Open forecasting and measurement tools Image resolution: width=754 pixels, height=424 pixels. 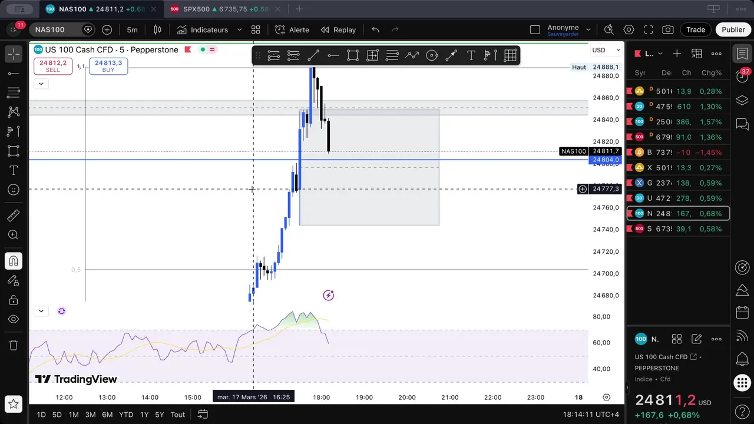13,131
